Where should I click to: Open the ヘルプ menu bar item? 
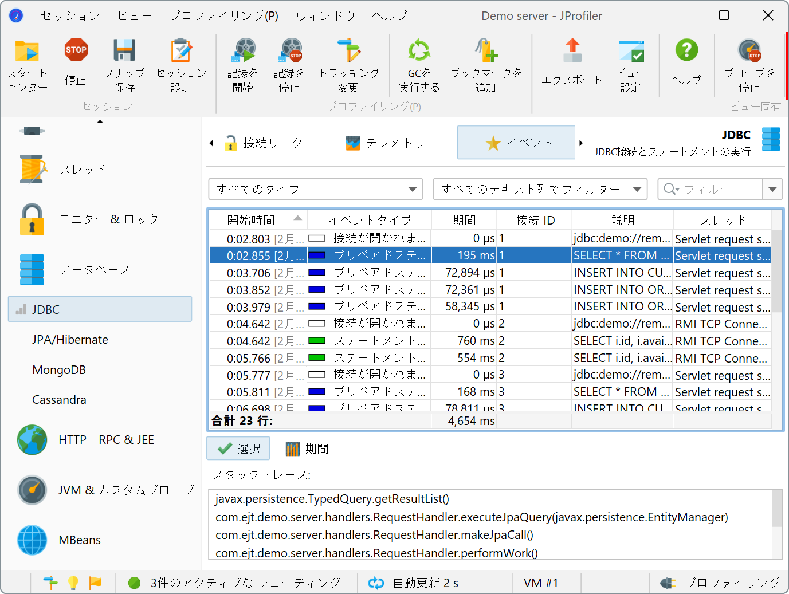tap(390, 16)
